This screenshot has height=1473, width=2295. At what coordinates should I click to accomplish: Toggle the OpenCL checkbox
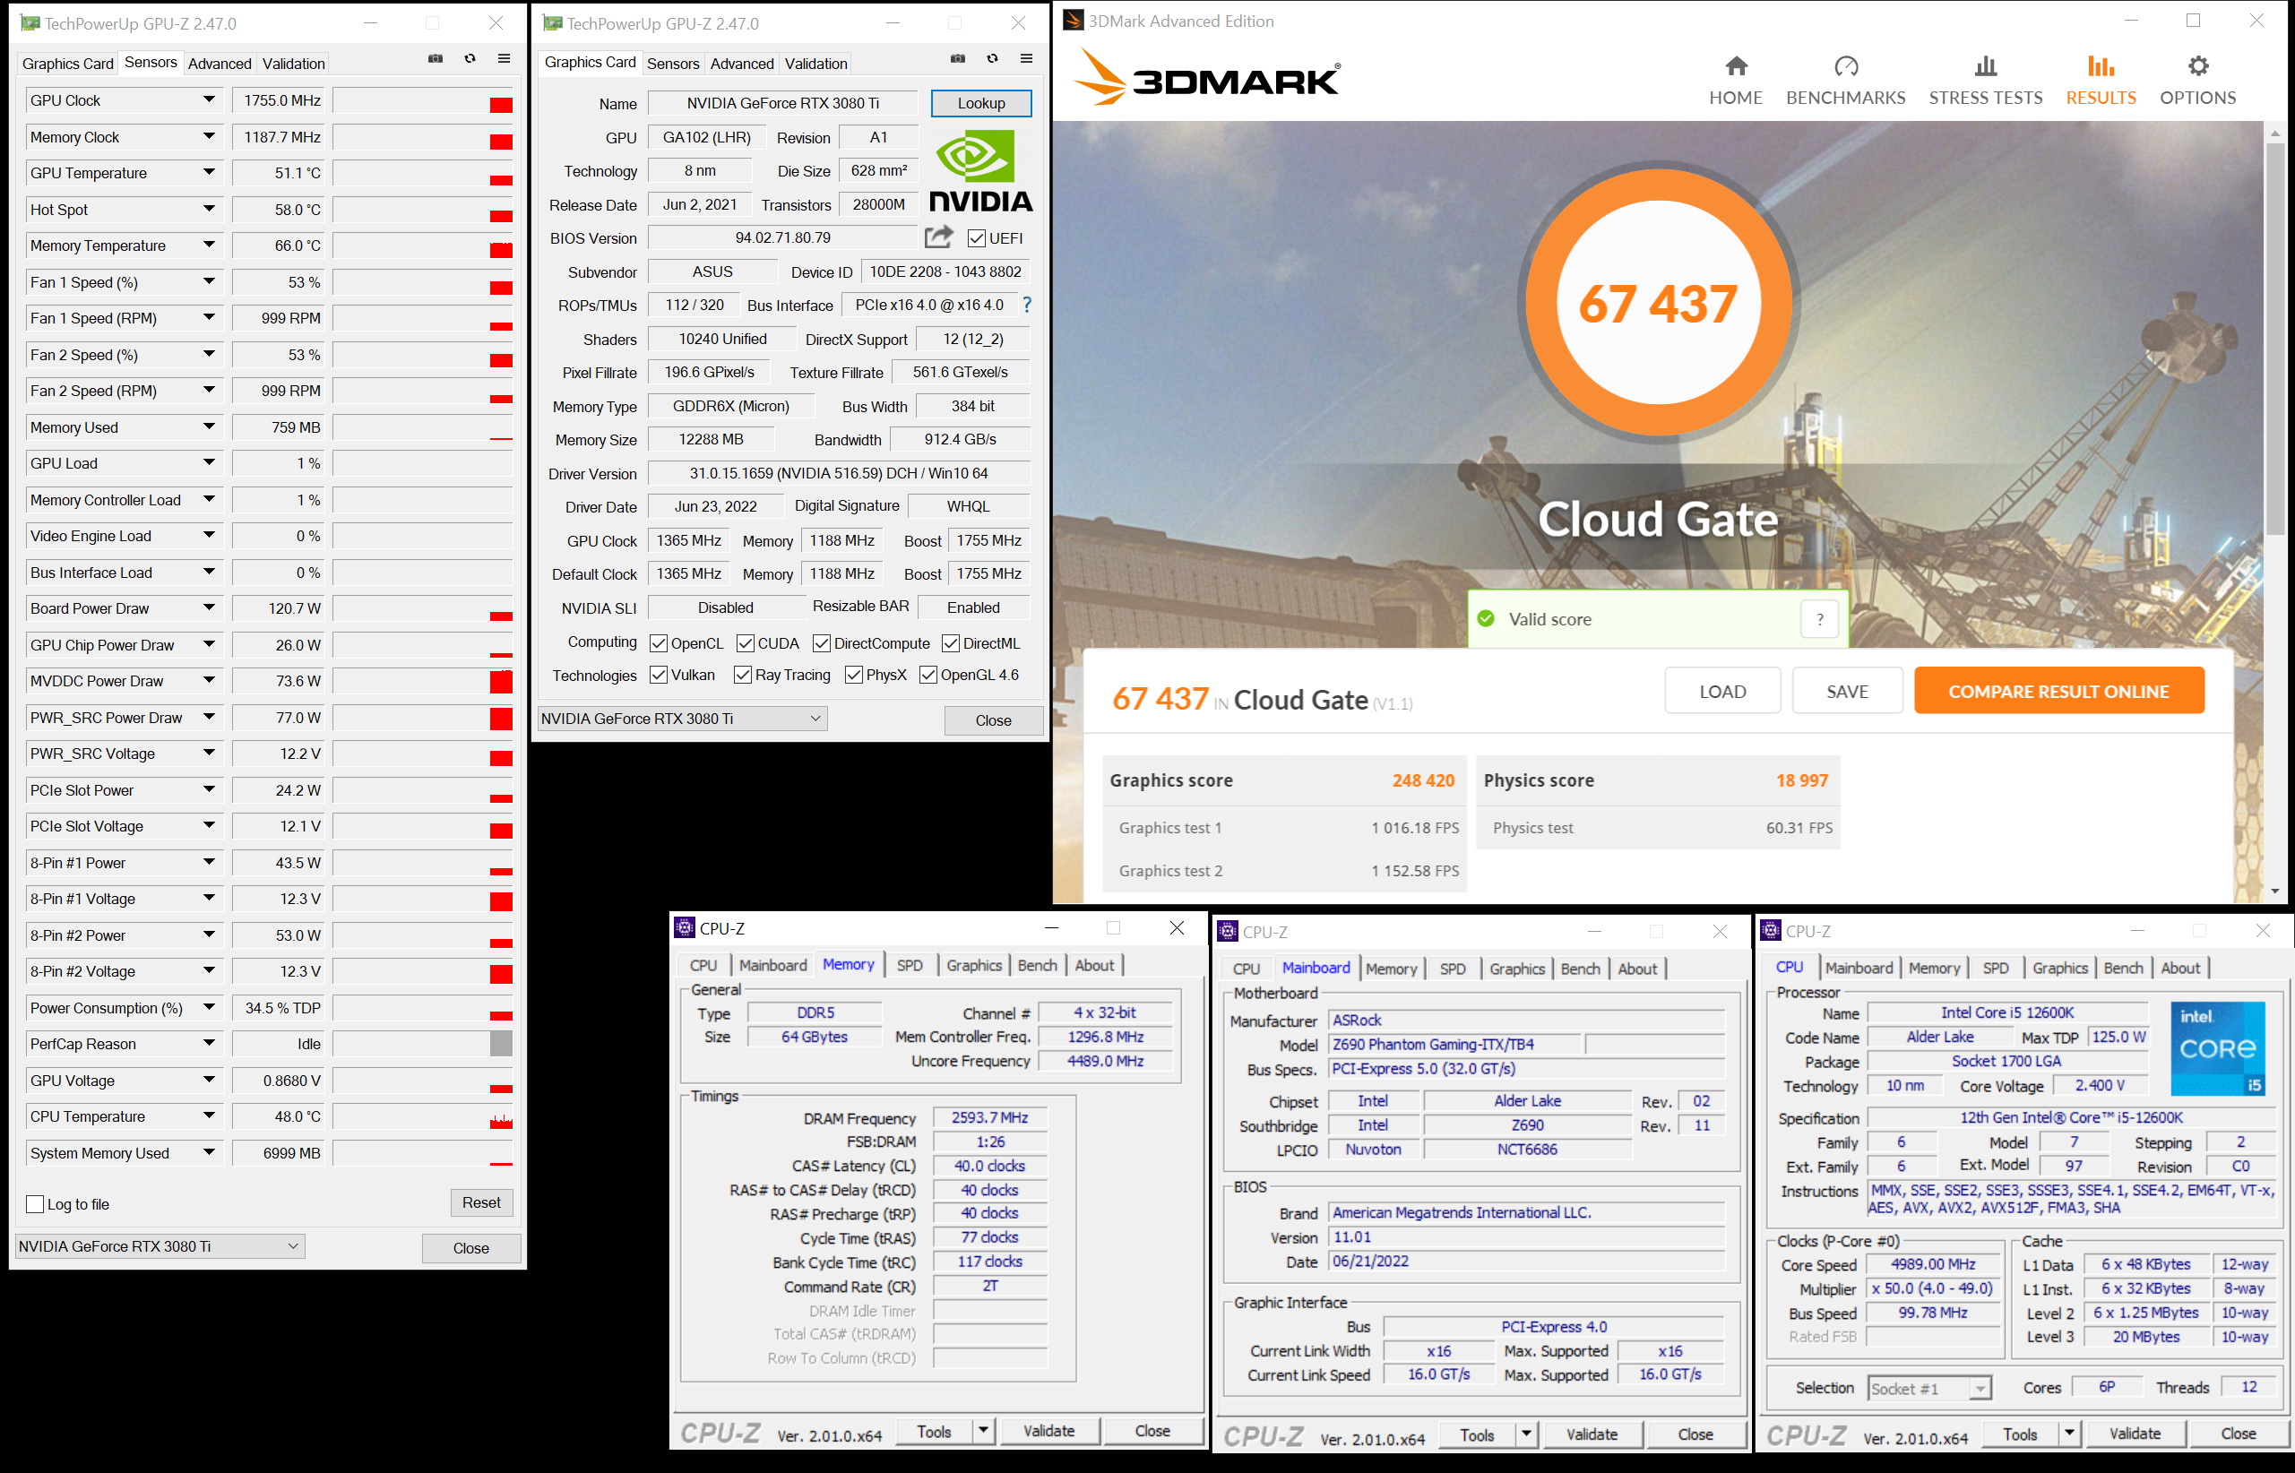(x=658, y=643)
